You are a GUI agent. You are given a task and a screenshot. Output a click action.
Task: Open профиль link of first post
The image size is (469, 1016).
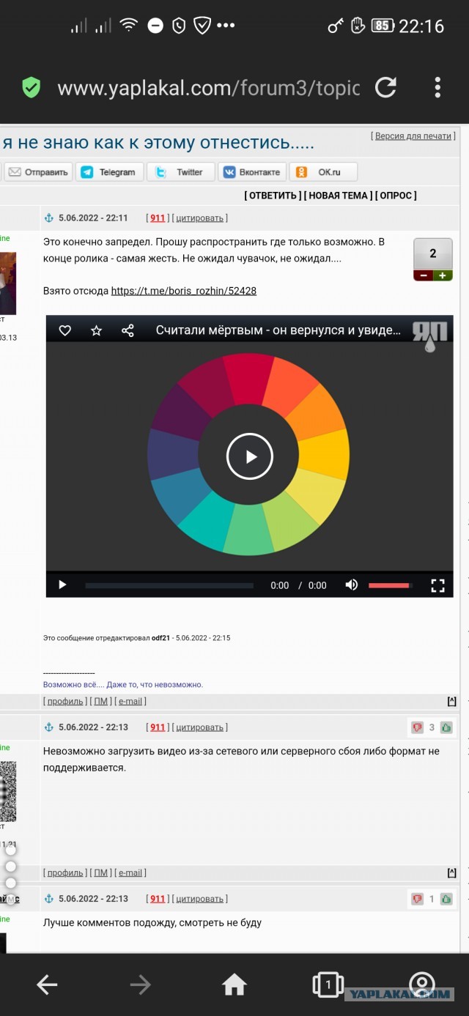pyautogui.click(x=65, y=701)
